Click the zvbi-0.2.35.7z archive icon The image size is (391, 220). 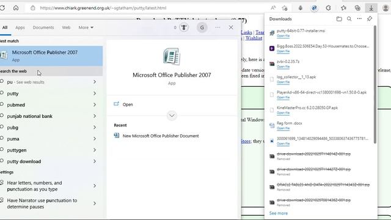pos(272,64)
